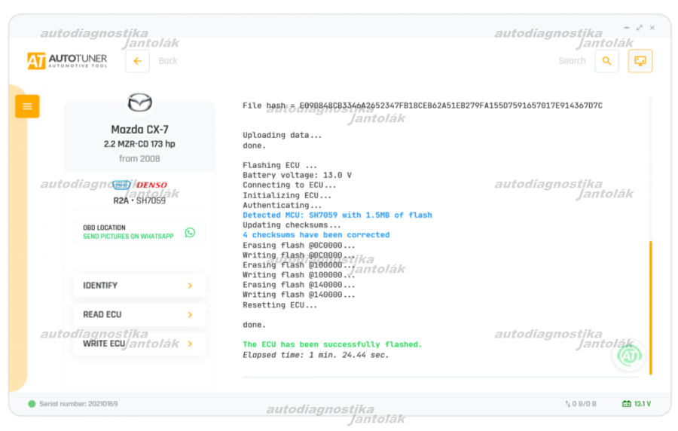Click the Elapsed time log line
The height and width of the screenshot is (431, 678).
[316, 355]
